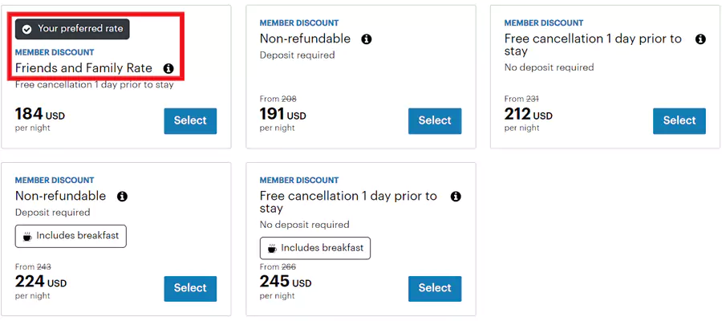Click Friends and Family Rate title

[83, 68]
